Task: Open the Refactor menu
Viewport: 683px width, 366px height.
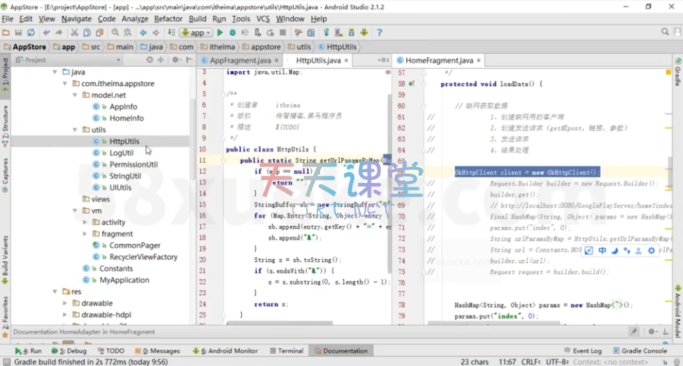Action: click(x=168, y=19)
